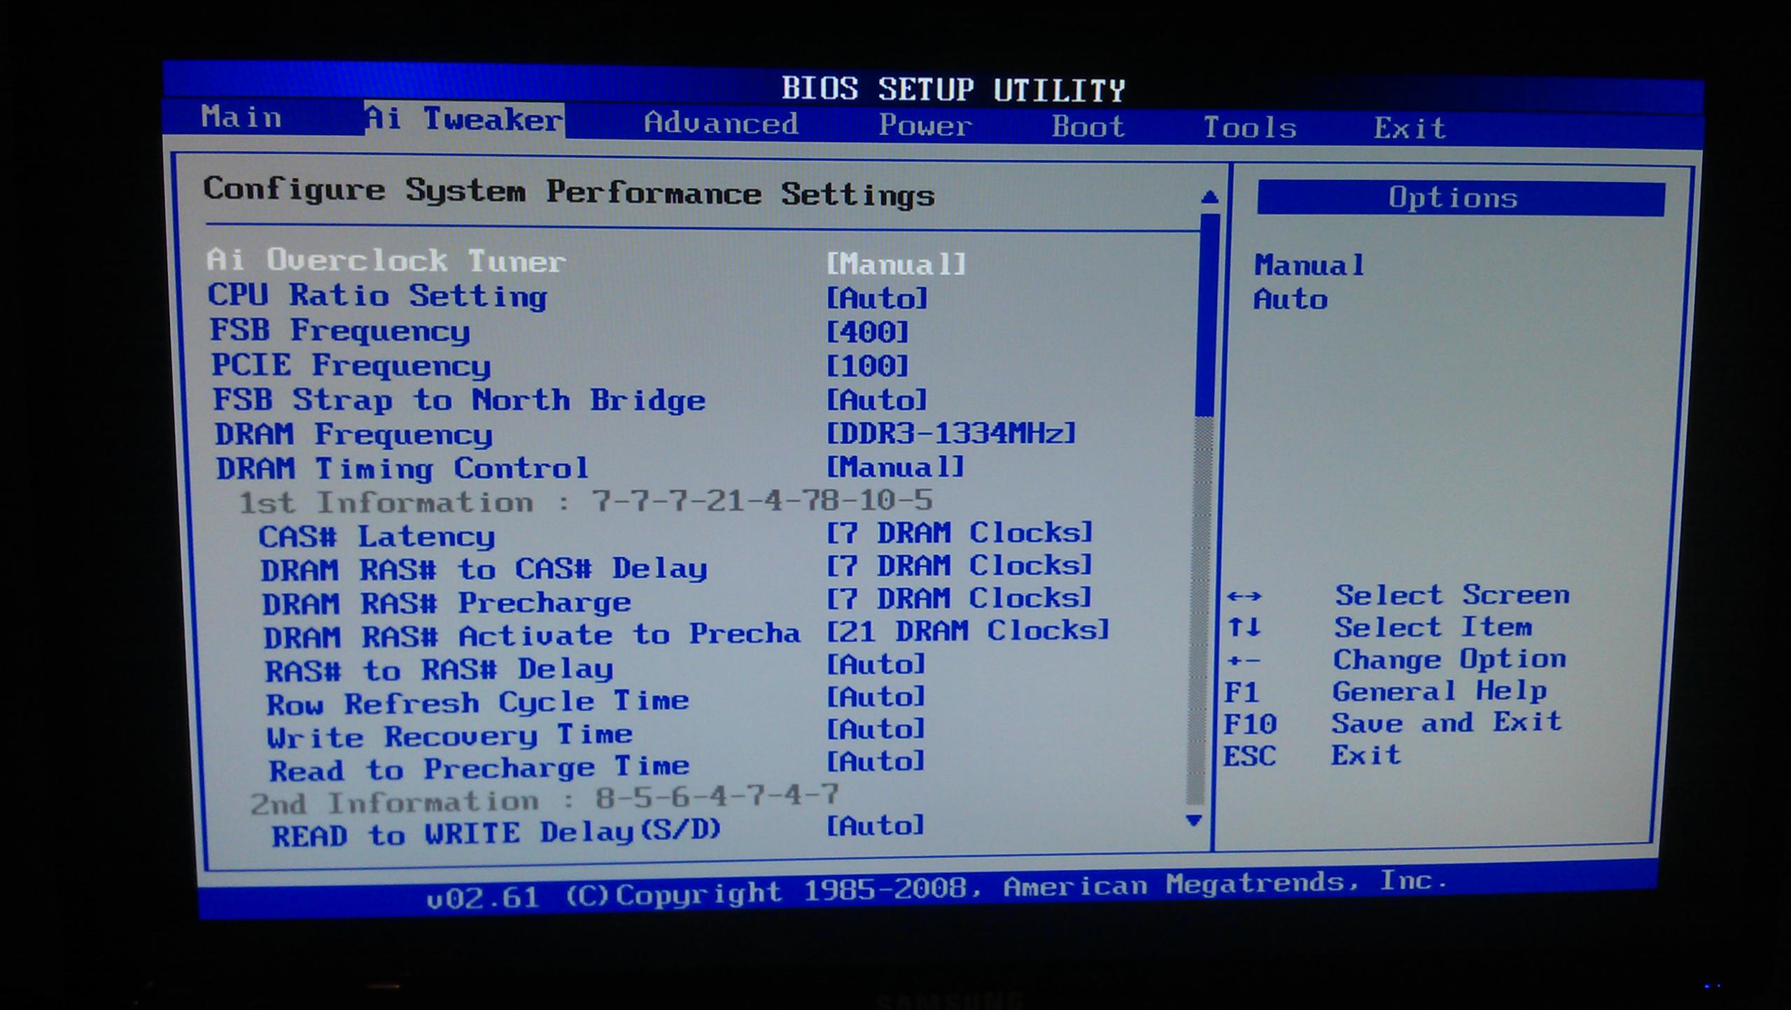
Task: Click the vertical scrollbar thumb
Action: tap(1207, 315)
